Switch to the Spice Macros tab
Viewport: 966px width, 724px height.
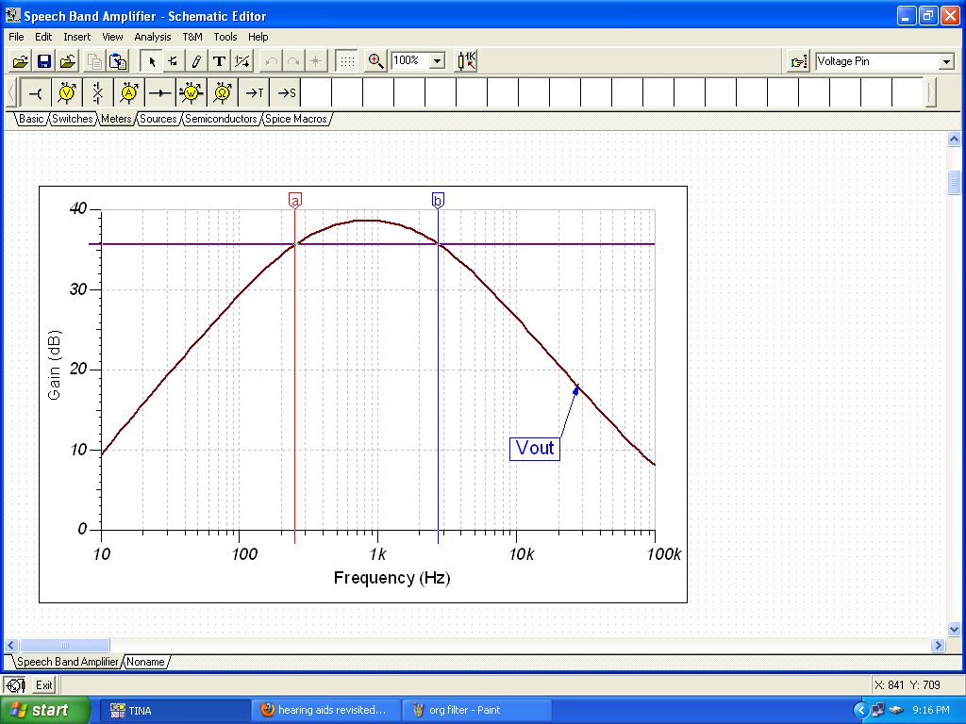pyautogui.click(x=295, y=119)
